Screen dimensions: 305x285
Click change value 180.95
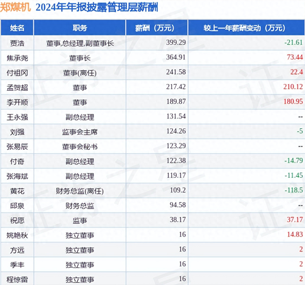pyautogui.click(x=293, y=102)
